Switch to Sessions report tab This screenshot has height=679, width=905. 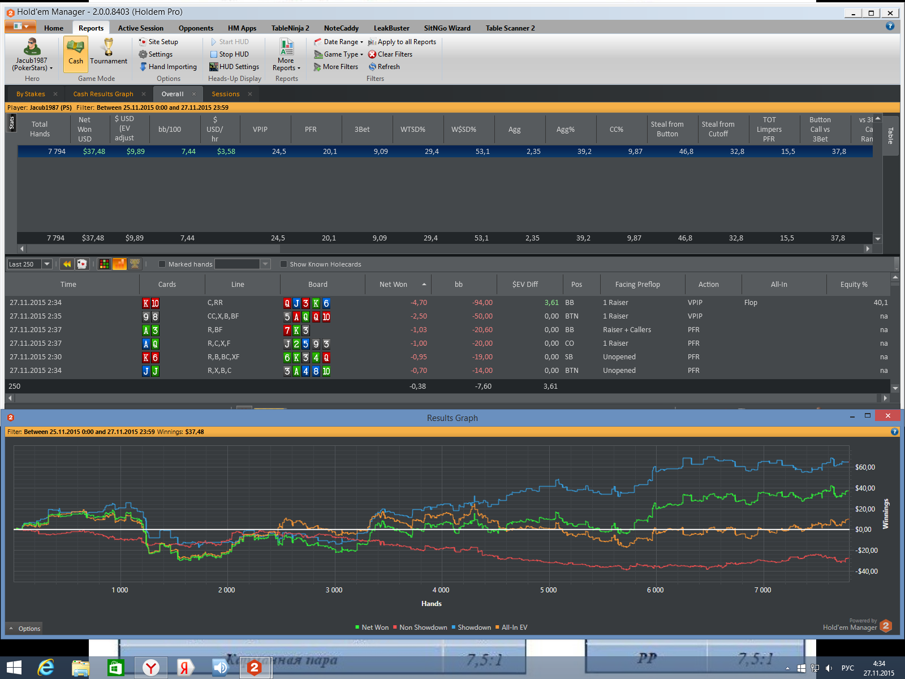tap(226, 94)
